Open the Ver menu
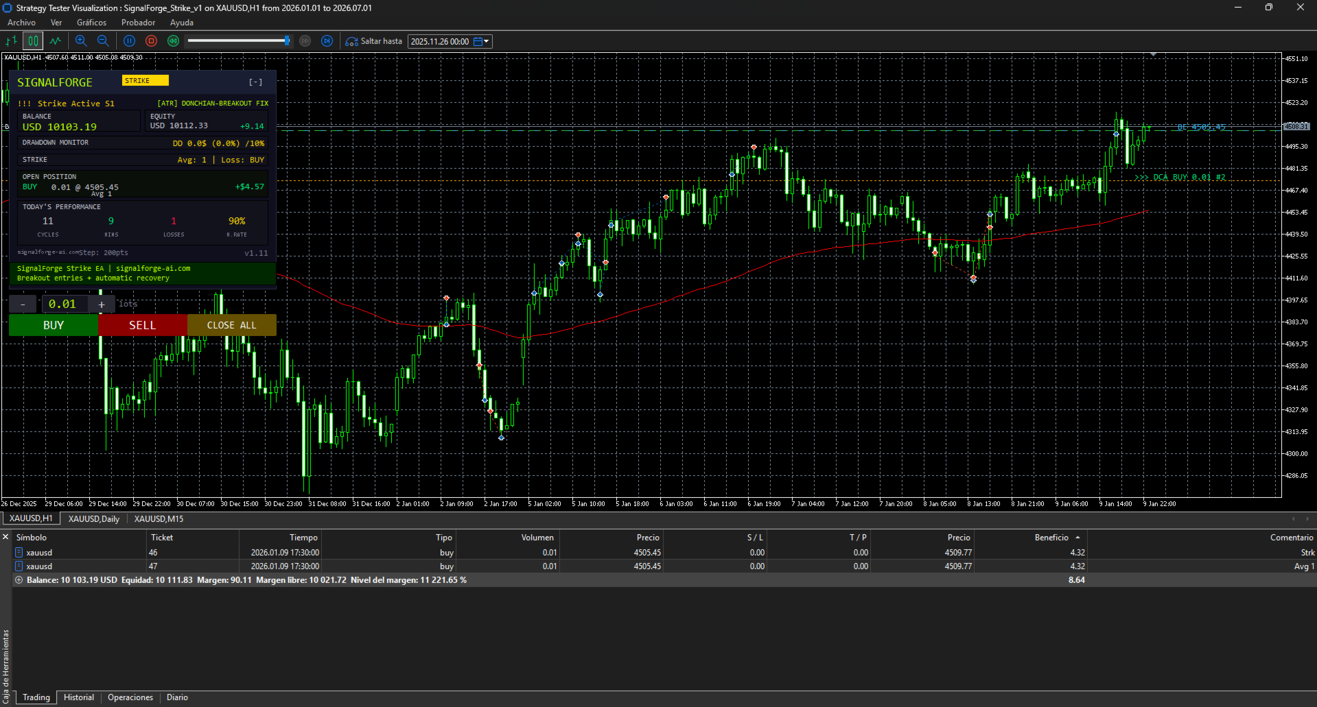The image size is (1317, 707). click(56, 23)
